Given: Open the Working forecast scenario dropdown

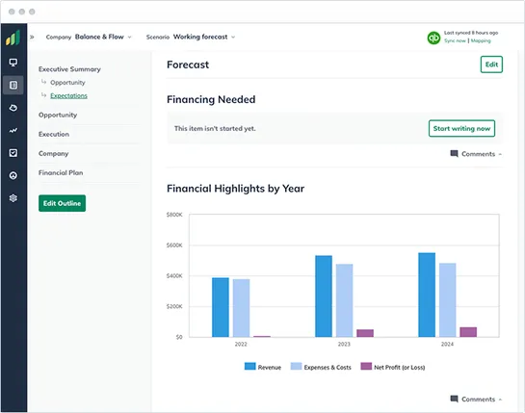Looking at the screenshot, I should [204, 37].
